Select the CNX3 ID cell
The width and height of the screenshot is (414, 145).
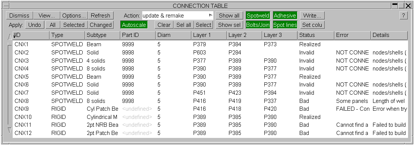click(x=22, y=61)
